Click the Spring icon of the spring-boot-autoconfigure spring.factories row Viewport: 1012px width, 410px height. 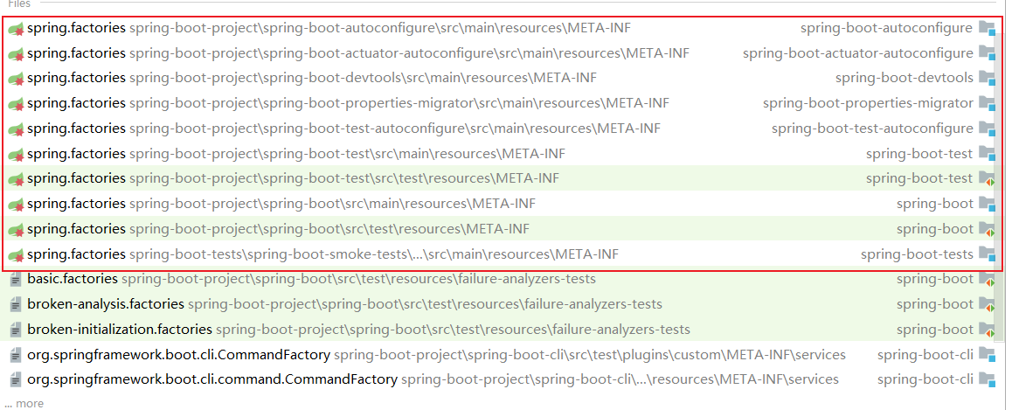point(16,29)
